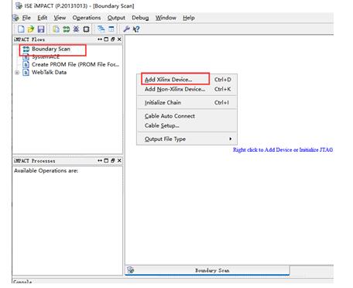Open the Edit menu

(x=43, y=18)
